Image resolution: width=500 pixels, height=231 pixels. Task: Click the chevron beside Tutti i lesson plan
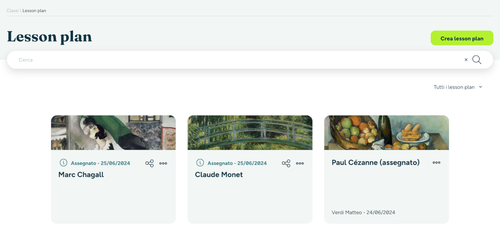point(480,87)
